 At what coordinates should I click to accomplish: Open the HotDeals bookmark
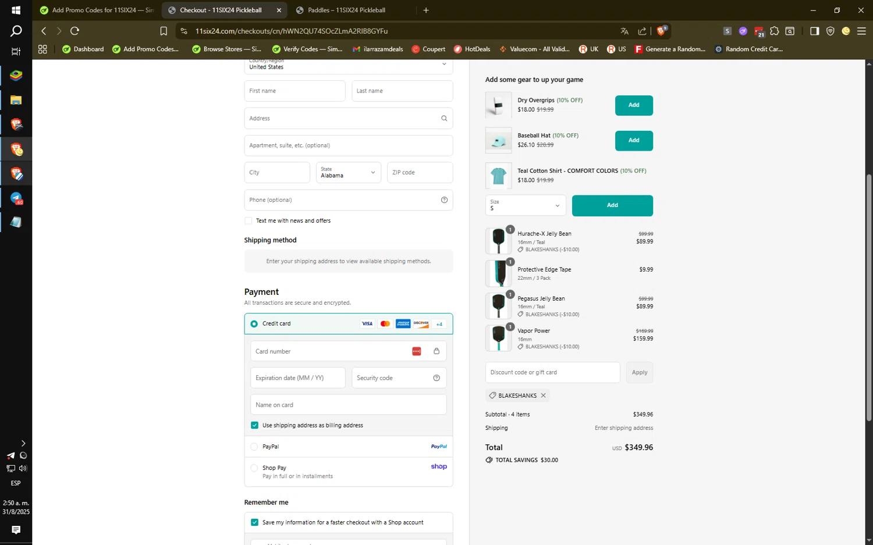click(472, 49)
